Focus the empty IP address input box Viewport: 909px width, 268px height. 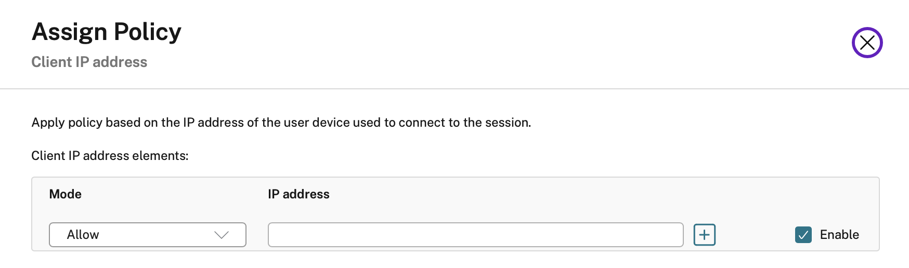pyautogui.click(x=475, y=235)
